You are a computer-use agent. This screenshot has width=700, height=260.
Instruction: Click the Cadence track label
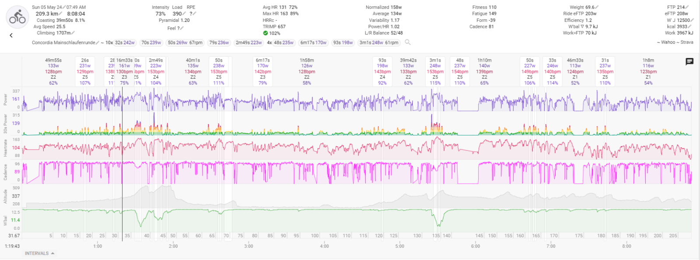coord(5,172)
